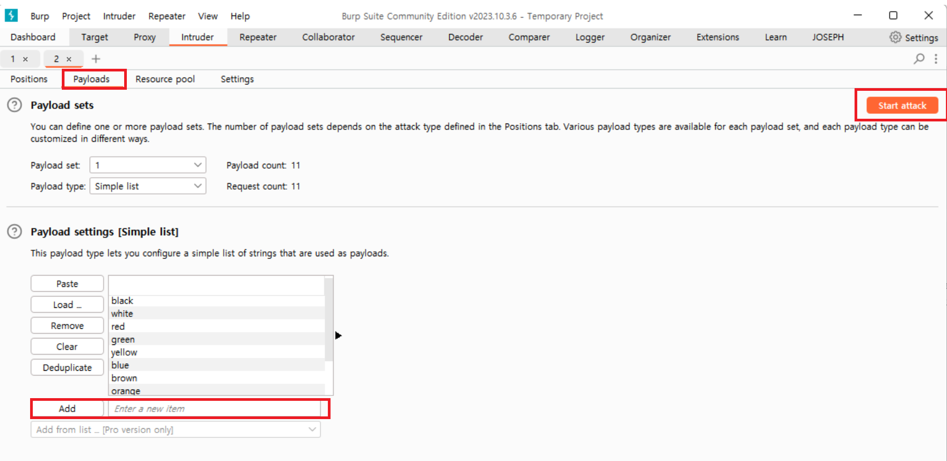Open the Learn tab
Screen dimensions: 947x461
(776, 37)
